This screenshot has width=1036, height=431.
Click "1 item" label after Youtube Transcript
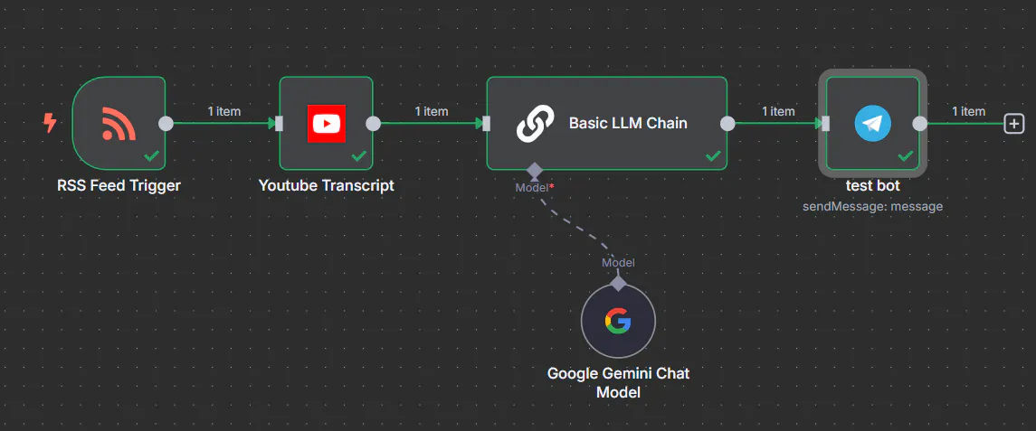click(432, 111)
